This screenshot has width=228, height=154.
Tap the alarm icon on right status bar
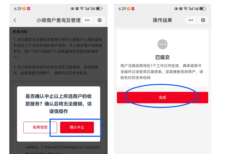(181, 9)
